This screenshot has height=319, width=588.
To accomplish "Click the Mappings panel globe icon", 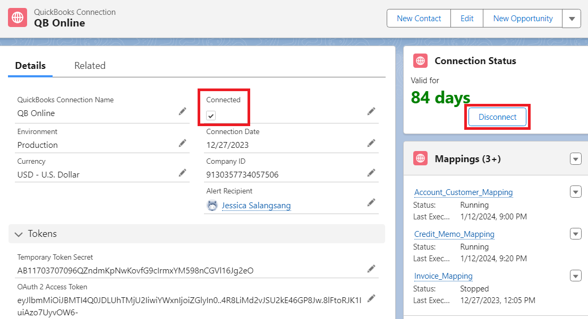I will pos(420,158).
